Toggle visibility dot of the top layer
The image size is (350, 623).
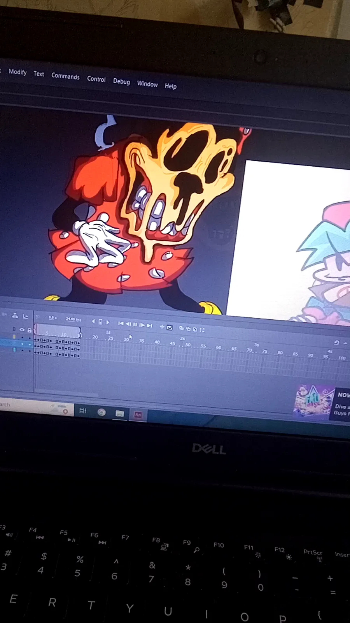click(x=23, y=338)
